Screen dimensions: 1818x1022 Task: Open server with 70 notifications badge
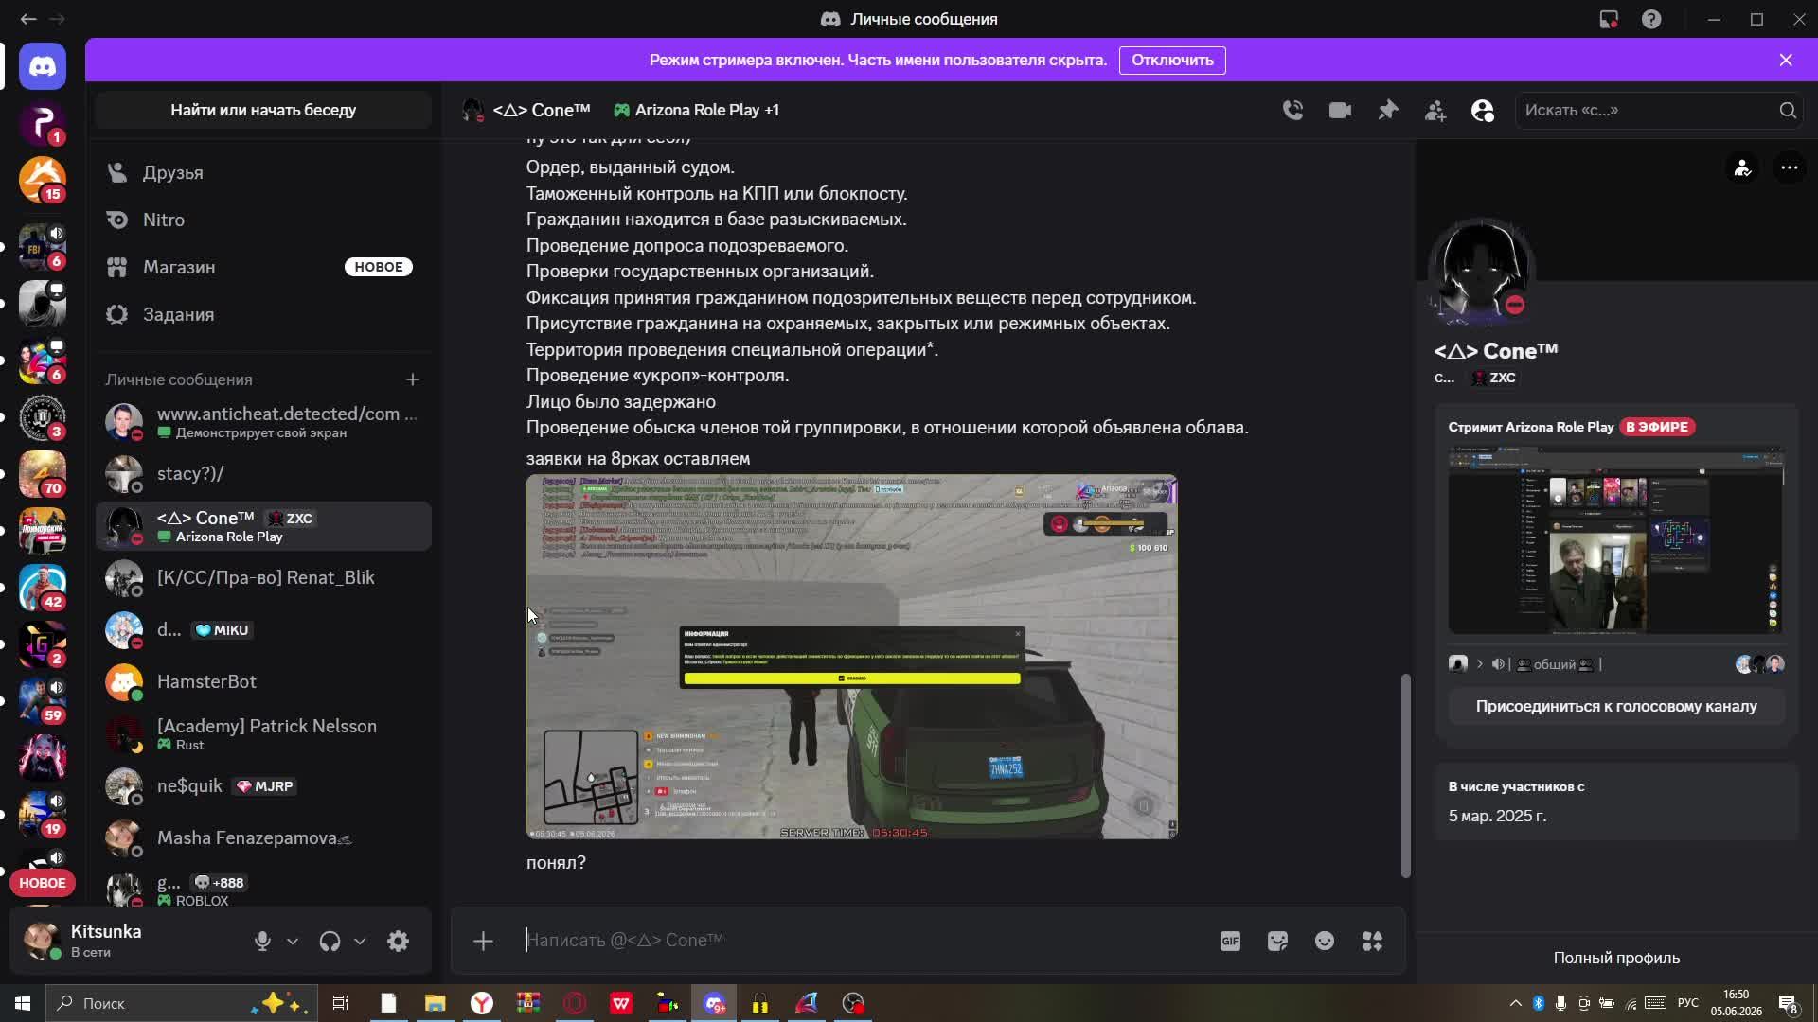click(x=43, y=474)
